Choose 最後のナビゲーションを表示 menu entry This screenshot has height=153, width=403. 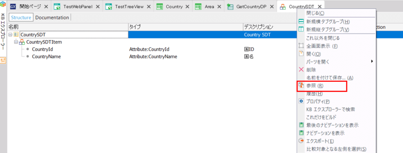[336, 125]
